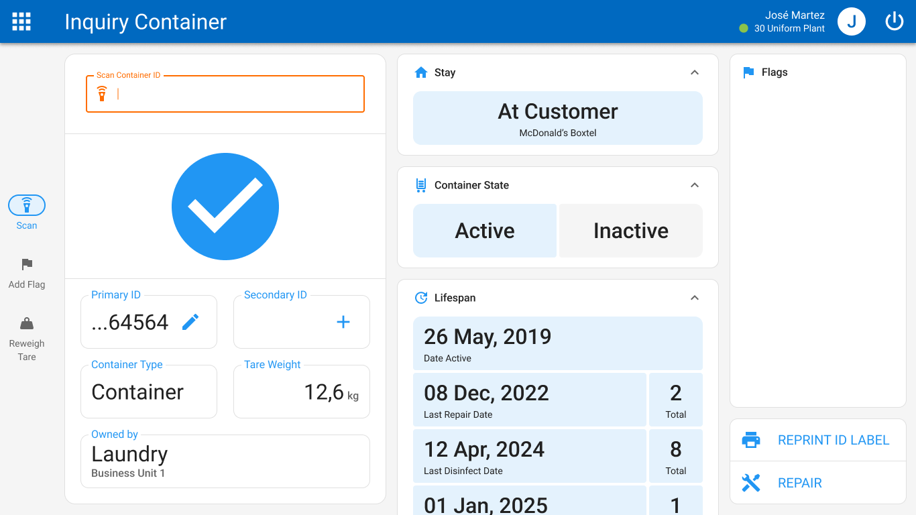Set container state to Active

tap(485, 231)
